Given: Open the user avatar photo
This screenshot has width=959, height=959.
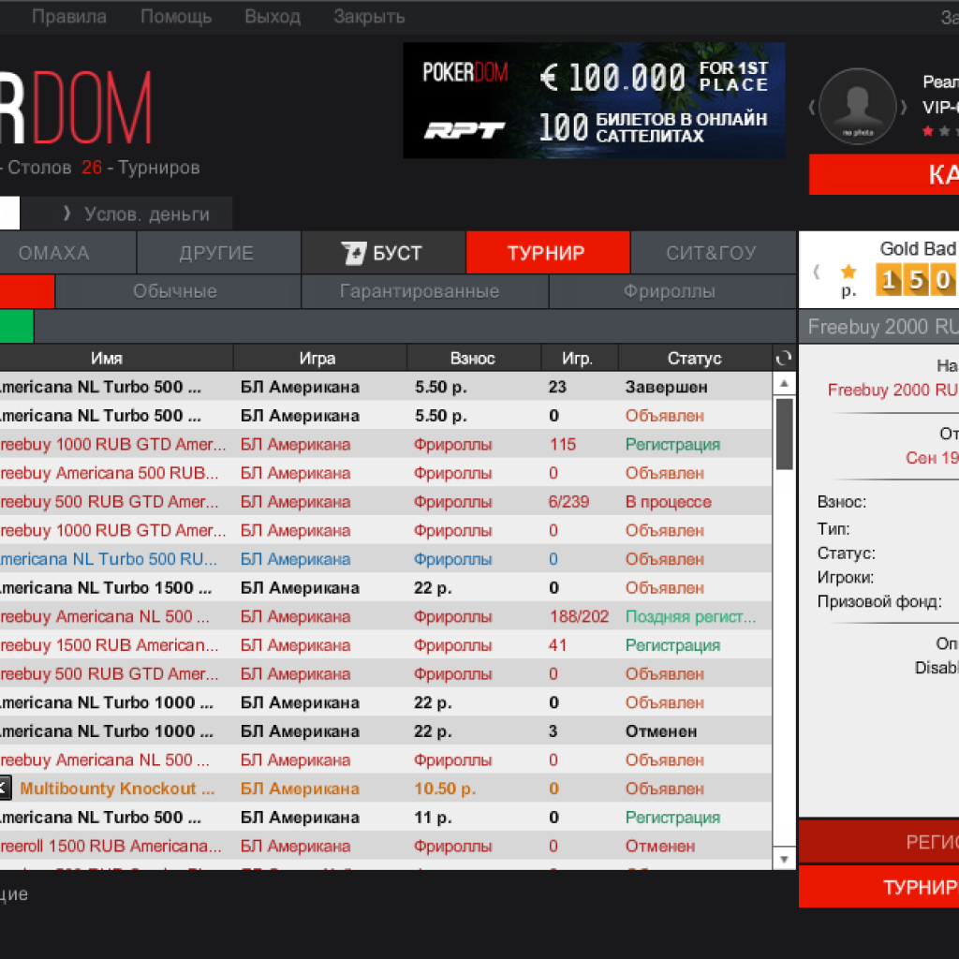Looking at the screenshot, I should pos(857,107).
